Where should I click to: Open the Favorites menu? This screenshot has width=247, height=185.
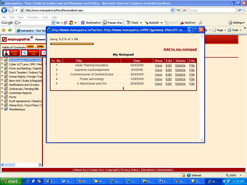pos(33,17)
